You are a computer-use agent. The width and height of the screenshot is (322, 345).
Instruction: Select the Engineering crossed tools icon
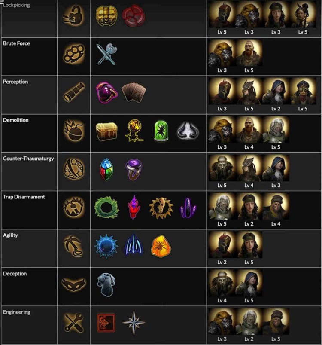73,321
